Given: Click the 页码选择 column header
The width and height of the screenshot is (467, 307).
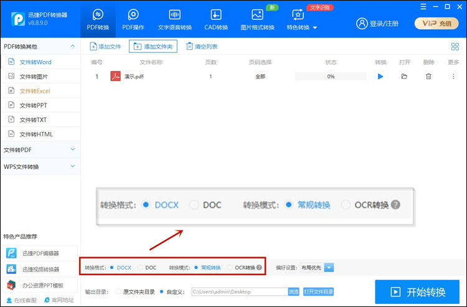Looking at the screenshot, I should (260, 62).
